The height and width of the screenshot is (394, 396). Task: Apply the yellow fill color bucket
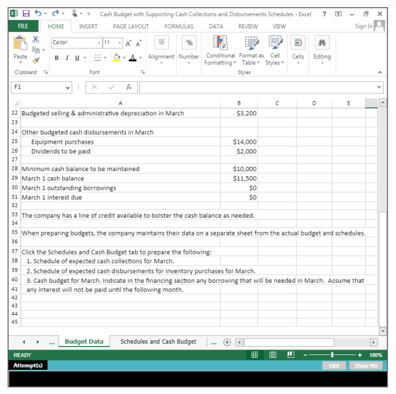pyautogui.click(x=117, y=58)
